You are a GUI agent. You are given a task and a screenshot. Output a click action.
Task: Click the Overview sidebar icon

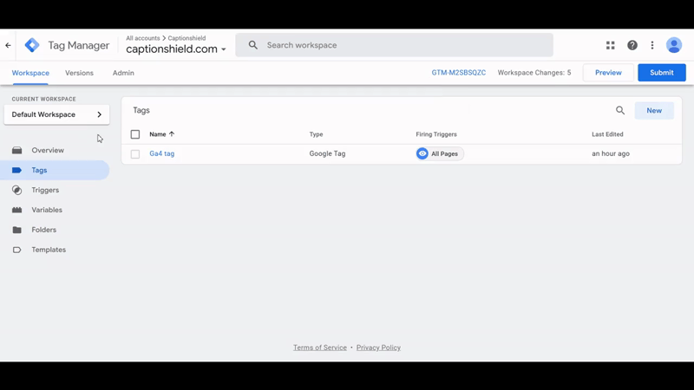click(x=16, y=150)
